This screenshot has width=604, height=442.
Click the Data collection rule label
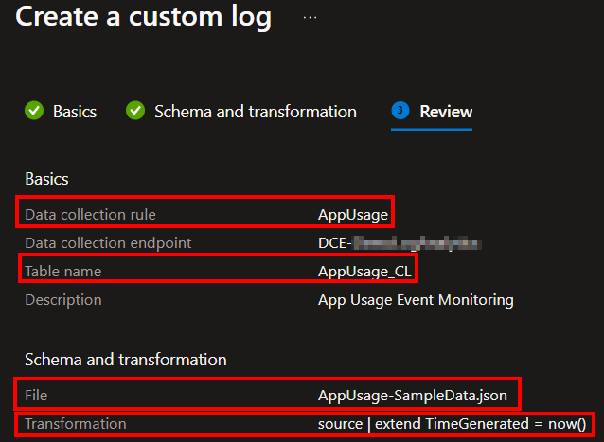tap(90, 215)
